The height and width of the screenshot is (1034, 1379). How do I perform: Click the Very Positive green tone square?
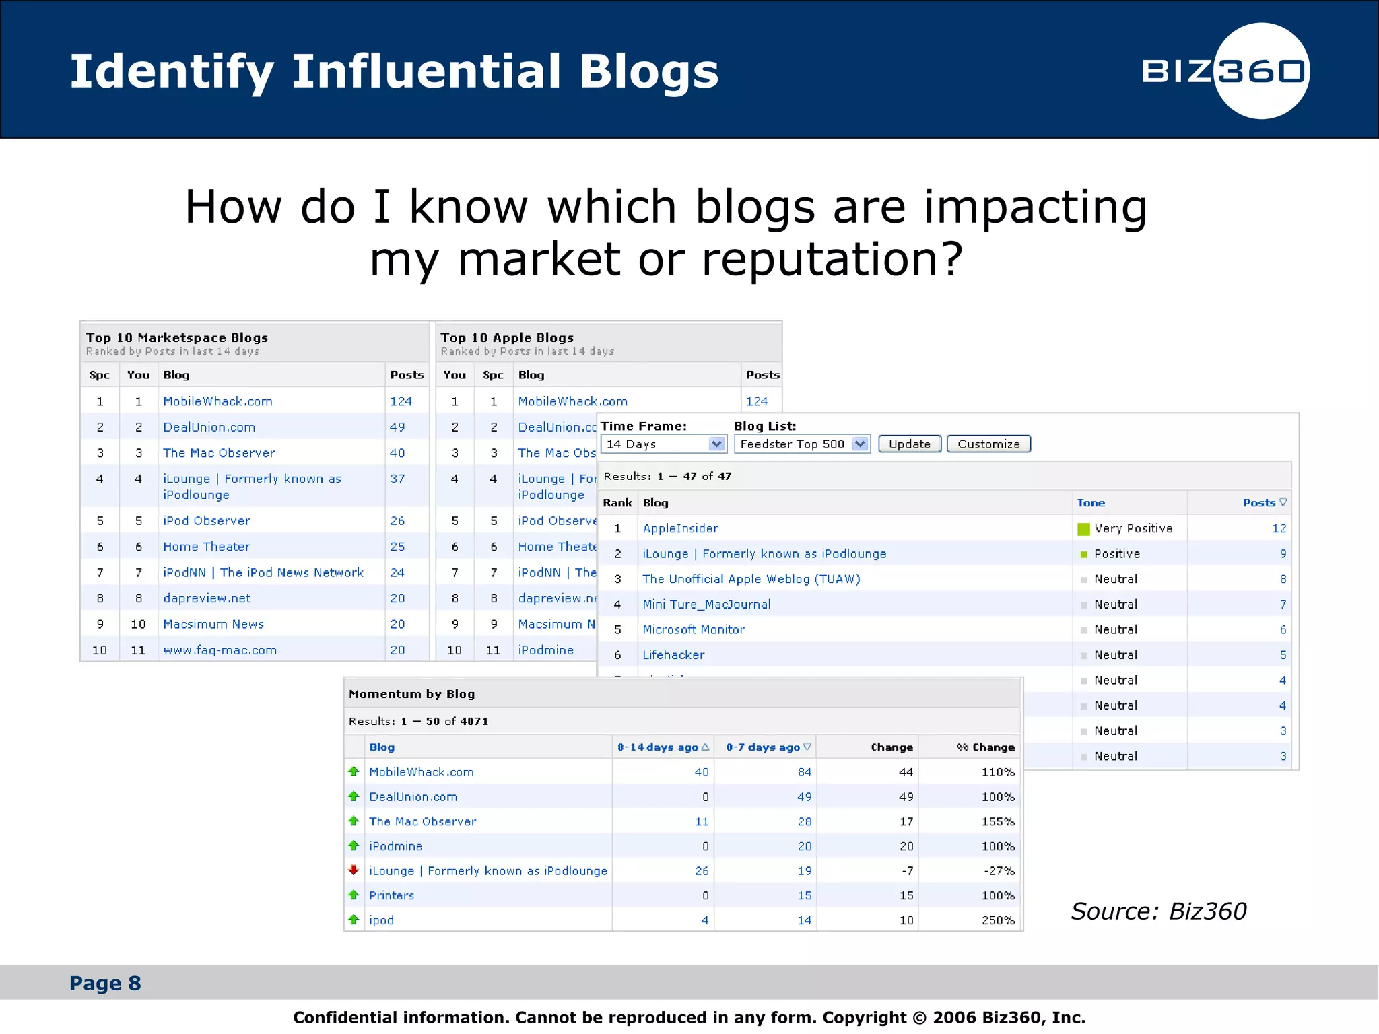(x=1083, y=529)
